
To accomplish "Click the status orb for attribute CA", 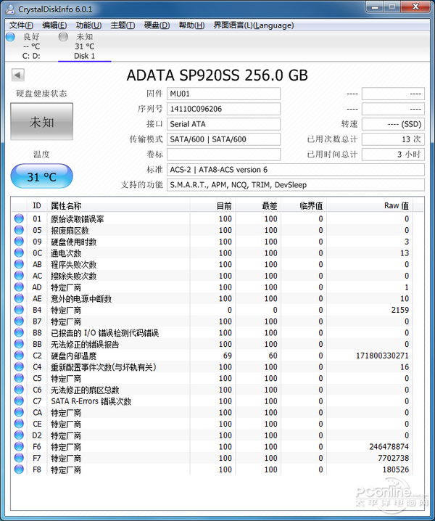I will 19,412.
